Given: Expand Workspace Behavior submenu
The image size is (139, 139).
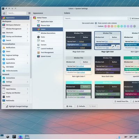Looking at the screenshot, I should pos(27,25).
